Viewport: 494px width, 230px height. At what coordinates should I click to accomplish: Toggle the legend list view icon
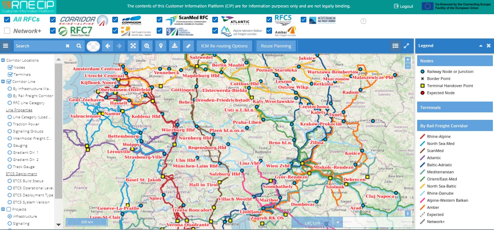click(x=395, y=46)
